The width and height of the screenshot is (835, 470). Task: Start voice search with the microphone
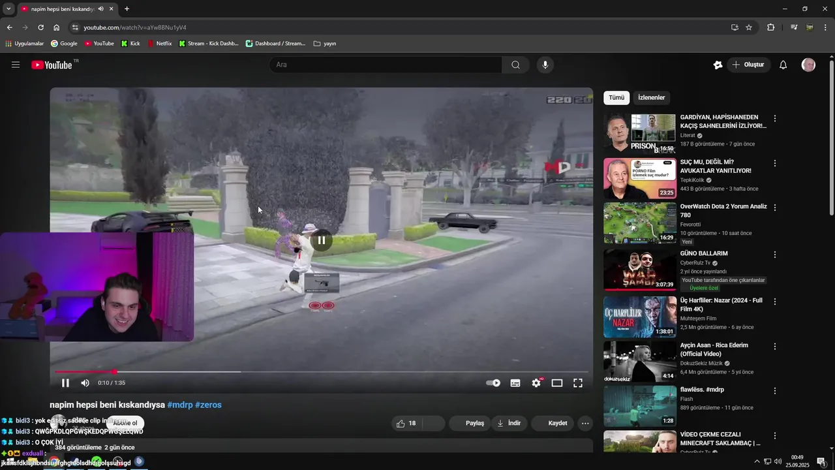coord(545,65)
